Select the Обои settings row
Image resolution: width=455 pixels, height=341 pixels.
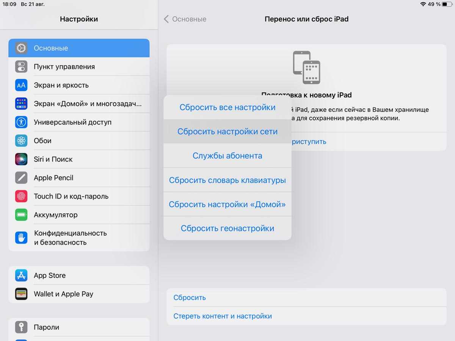(79, 141)
